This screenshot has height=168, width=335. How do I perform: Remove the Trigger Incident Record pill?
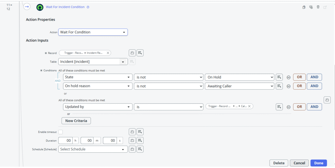click(x=108, y=53)
